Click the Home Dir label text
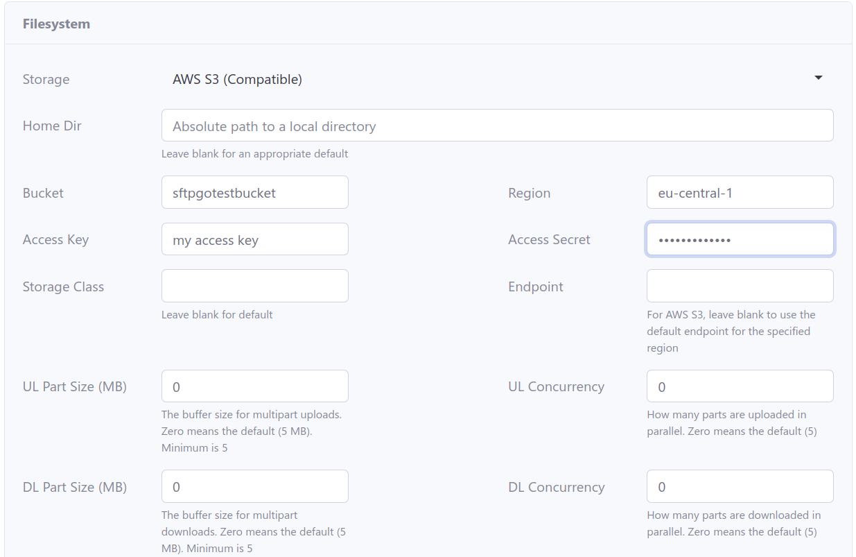The image size is (856, 557). point(52,126)
